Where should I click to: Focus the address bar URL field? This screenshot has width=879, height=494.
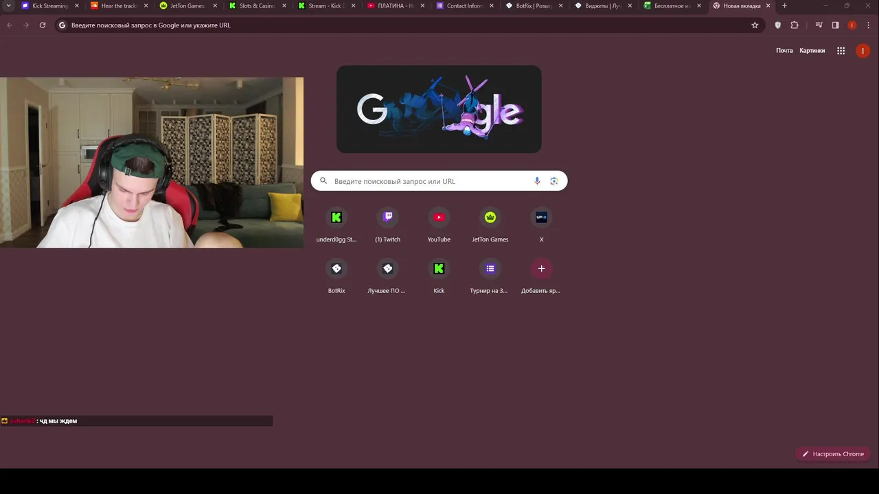pyautogui.click(x=409, y=25)
